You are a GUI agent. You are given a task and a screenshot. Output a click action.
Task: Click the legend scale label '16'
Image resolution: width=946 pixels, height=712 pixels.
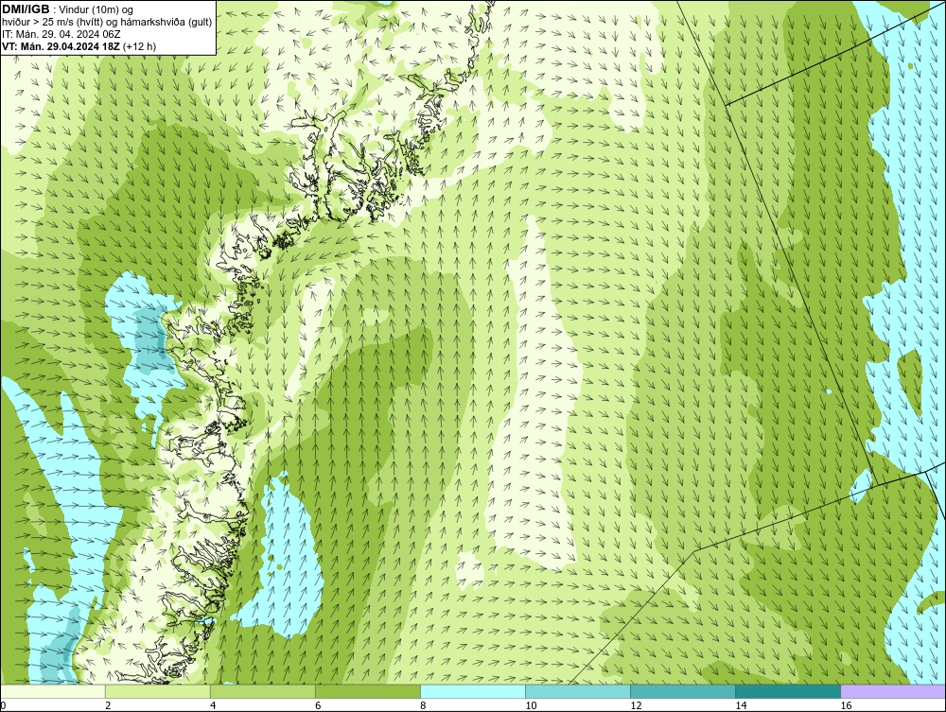pyautogui.click(x=845, y=705)
